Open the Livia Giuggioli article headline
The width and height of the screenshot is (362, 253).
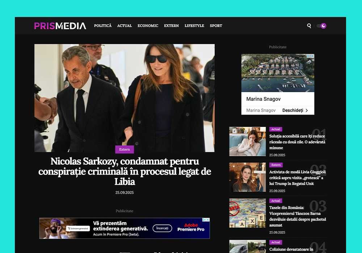[298, 178]
